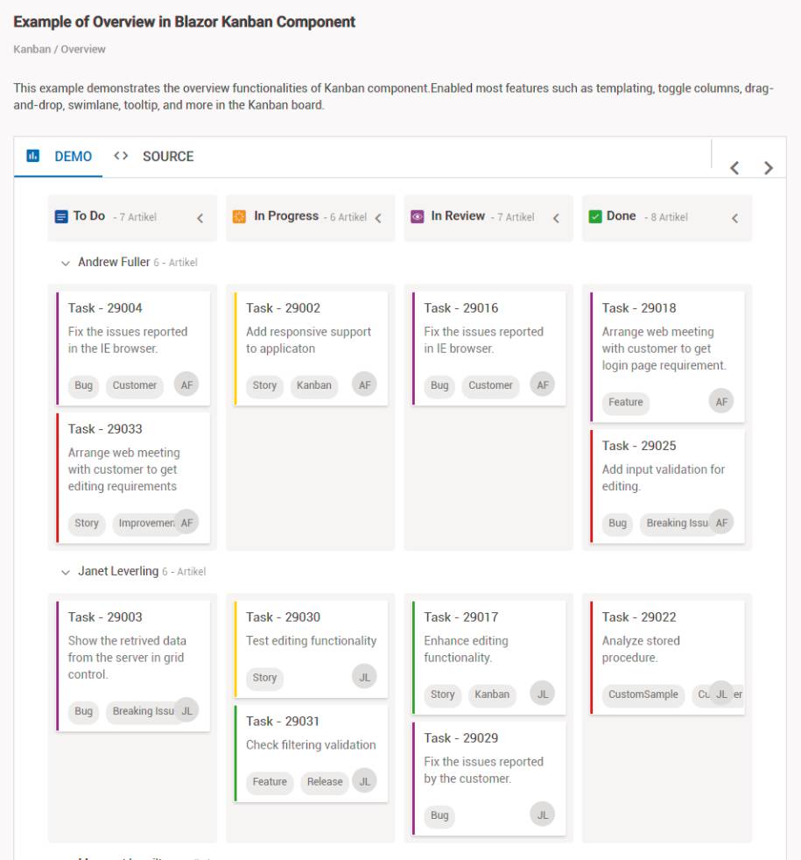Go to previous sample arrow
801x860 pixels.
point(734,168)
